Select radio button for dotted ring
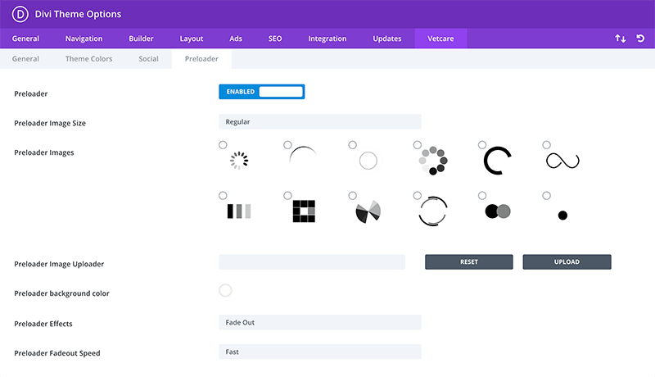This screenshot has width=655, height=377. point(418,145)
